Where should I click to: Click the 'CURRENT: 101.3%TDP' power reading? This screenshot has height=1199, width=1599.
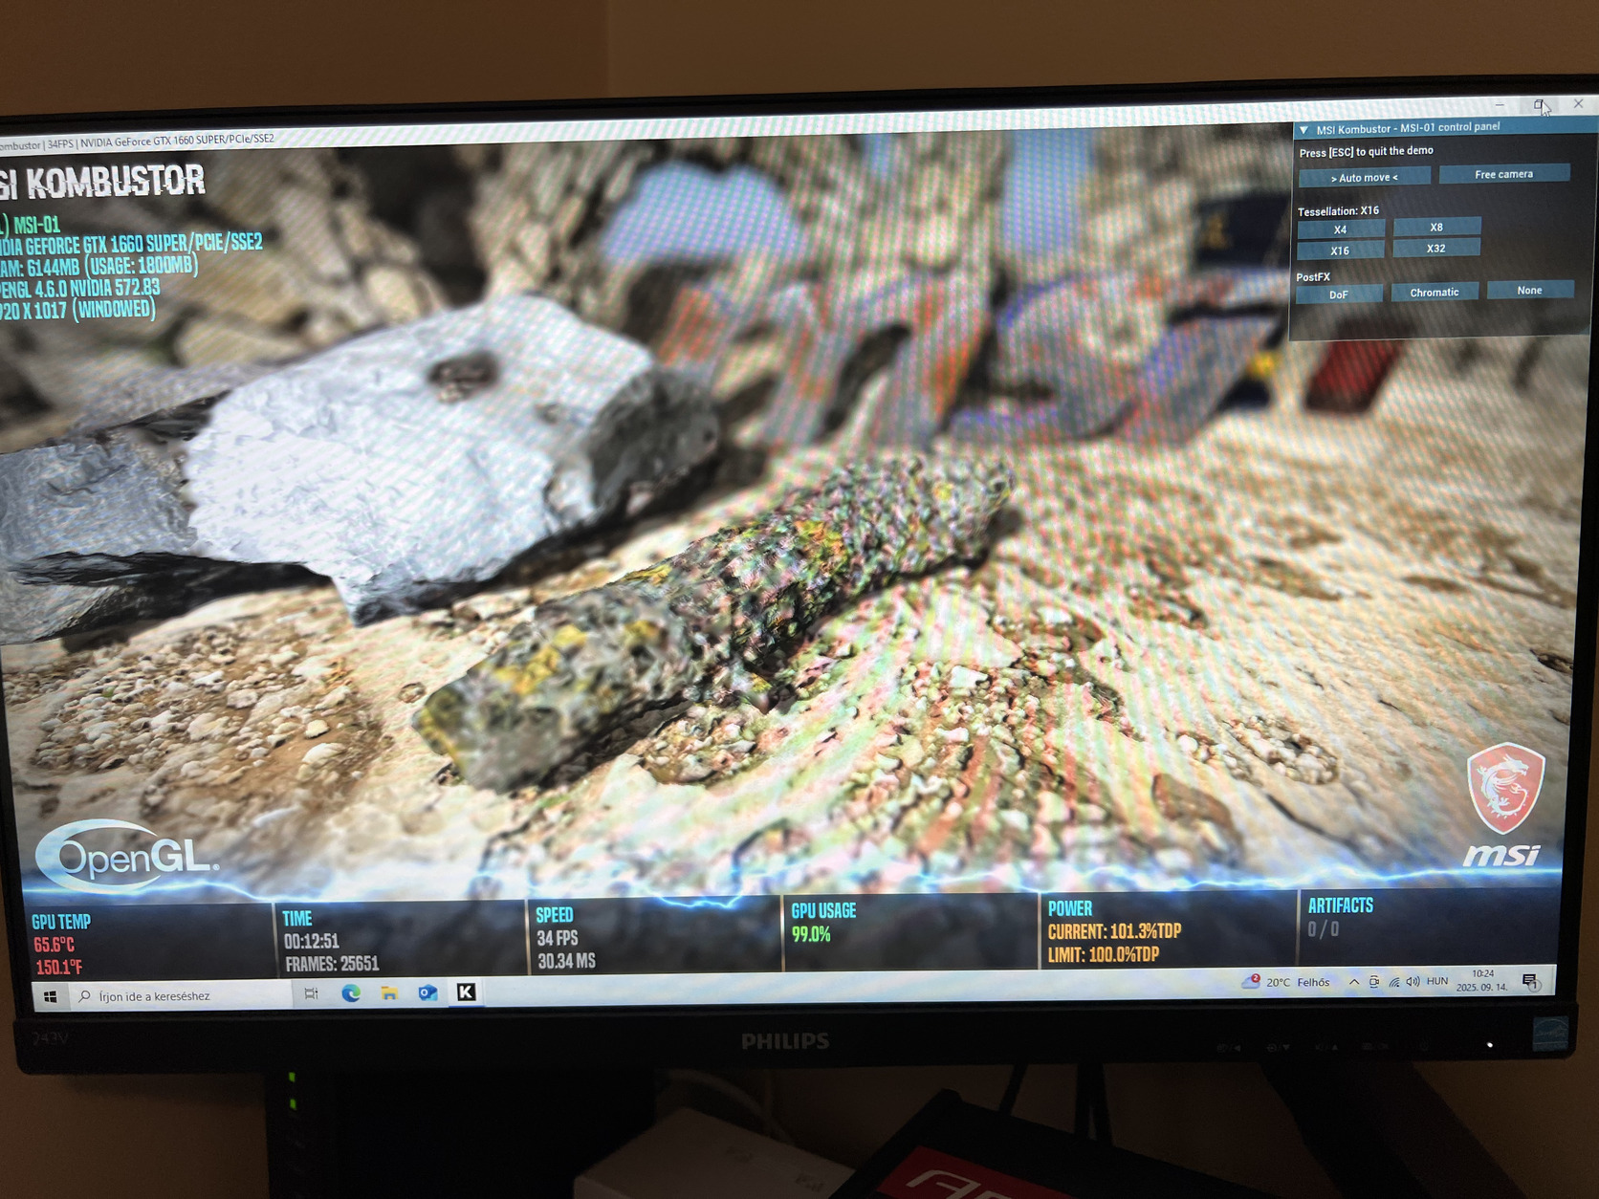1114,931
